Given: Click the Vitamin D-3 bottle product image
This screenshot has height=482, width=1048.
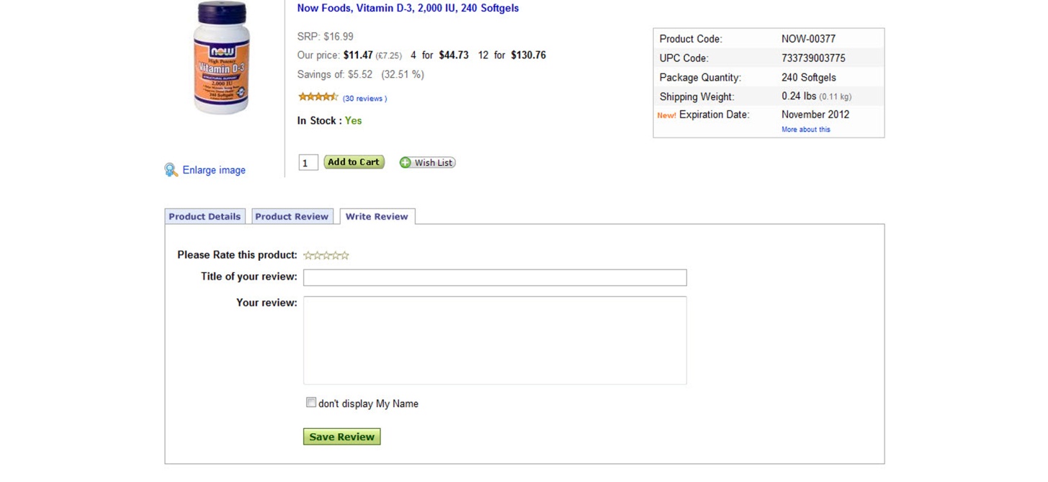Looking at the screenshot, I should click(221, 58).
